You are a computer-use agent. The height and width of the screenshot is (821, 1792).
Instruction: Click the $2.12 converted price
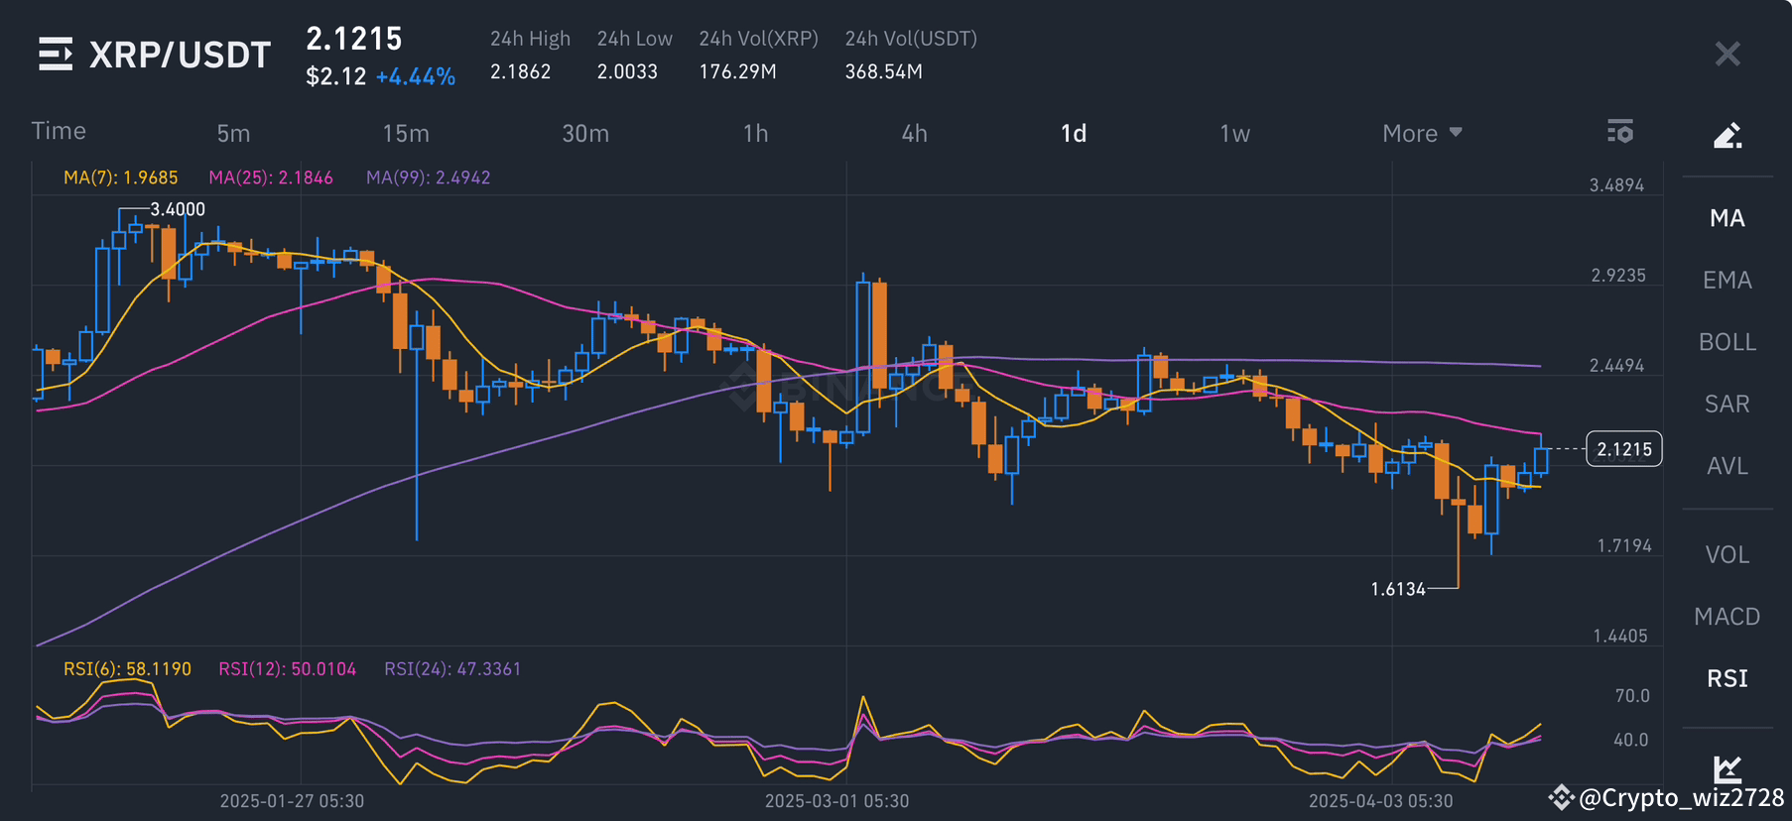(x=336, y=76)
